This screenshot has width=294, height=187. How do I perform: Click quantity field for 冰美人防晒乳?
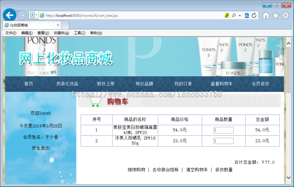point(223,141)
